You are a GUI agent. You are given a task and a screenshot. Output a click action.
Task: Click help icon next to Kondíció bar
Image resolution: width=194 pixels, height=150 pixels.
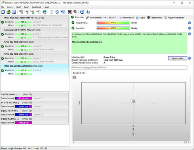point(189,28)
